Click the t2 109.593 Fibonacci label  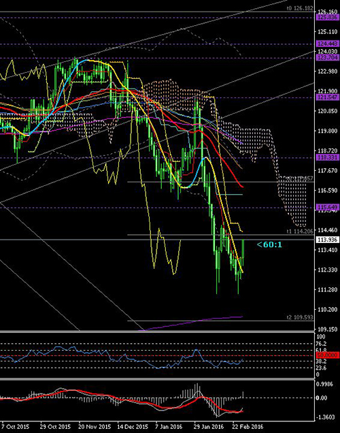pyautogui.click(x=300, y=317)
